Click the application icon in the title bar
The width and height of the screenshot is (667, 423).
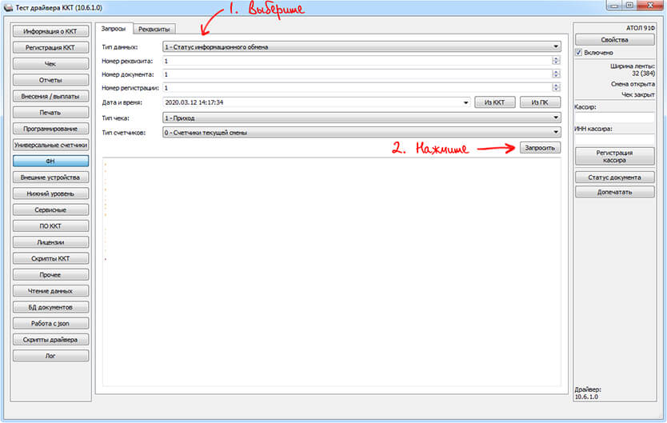9,7
